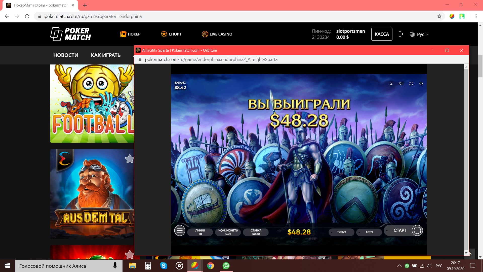The width and height of the screenshot is (483, 272).
Task: Open the ПОКЕР section
Action: click(x=130, y=34)
